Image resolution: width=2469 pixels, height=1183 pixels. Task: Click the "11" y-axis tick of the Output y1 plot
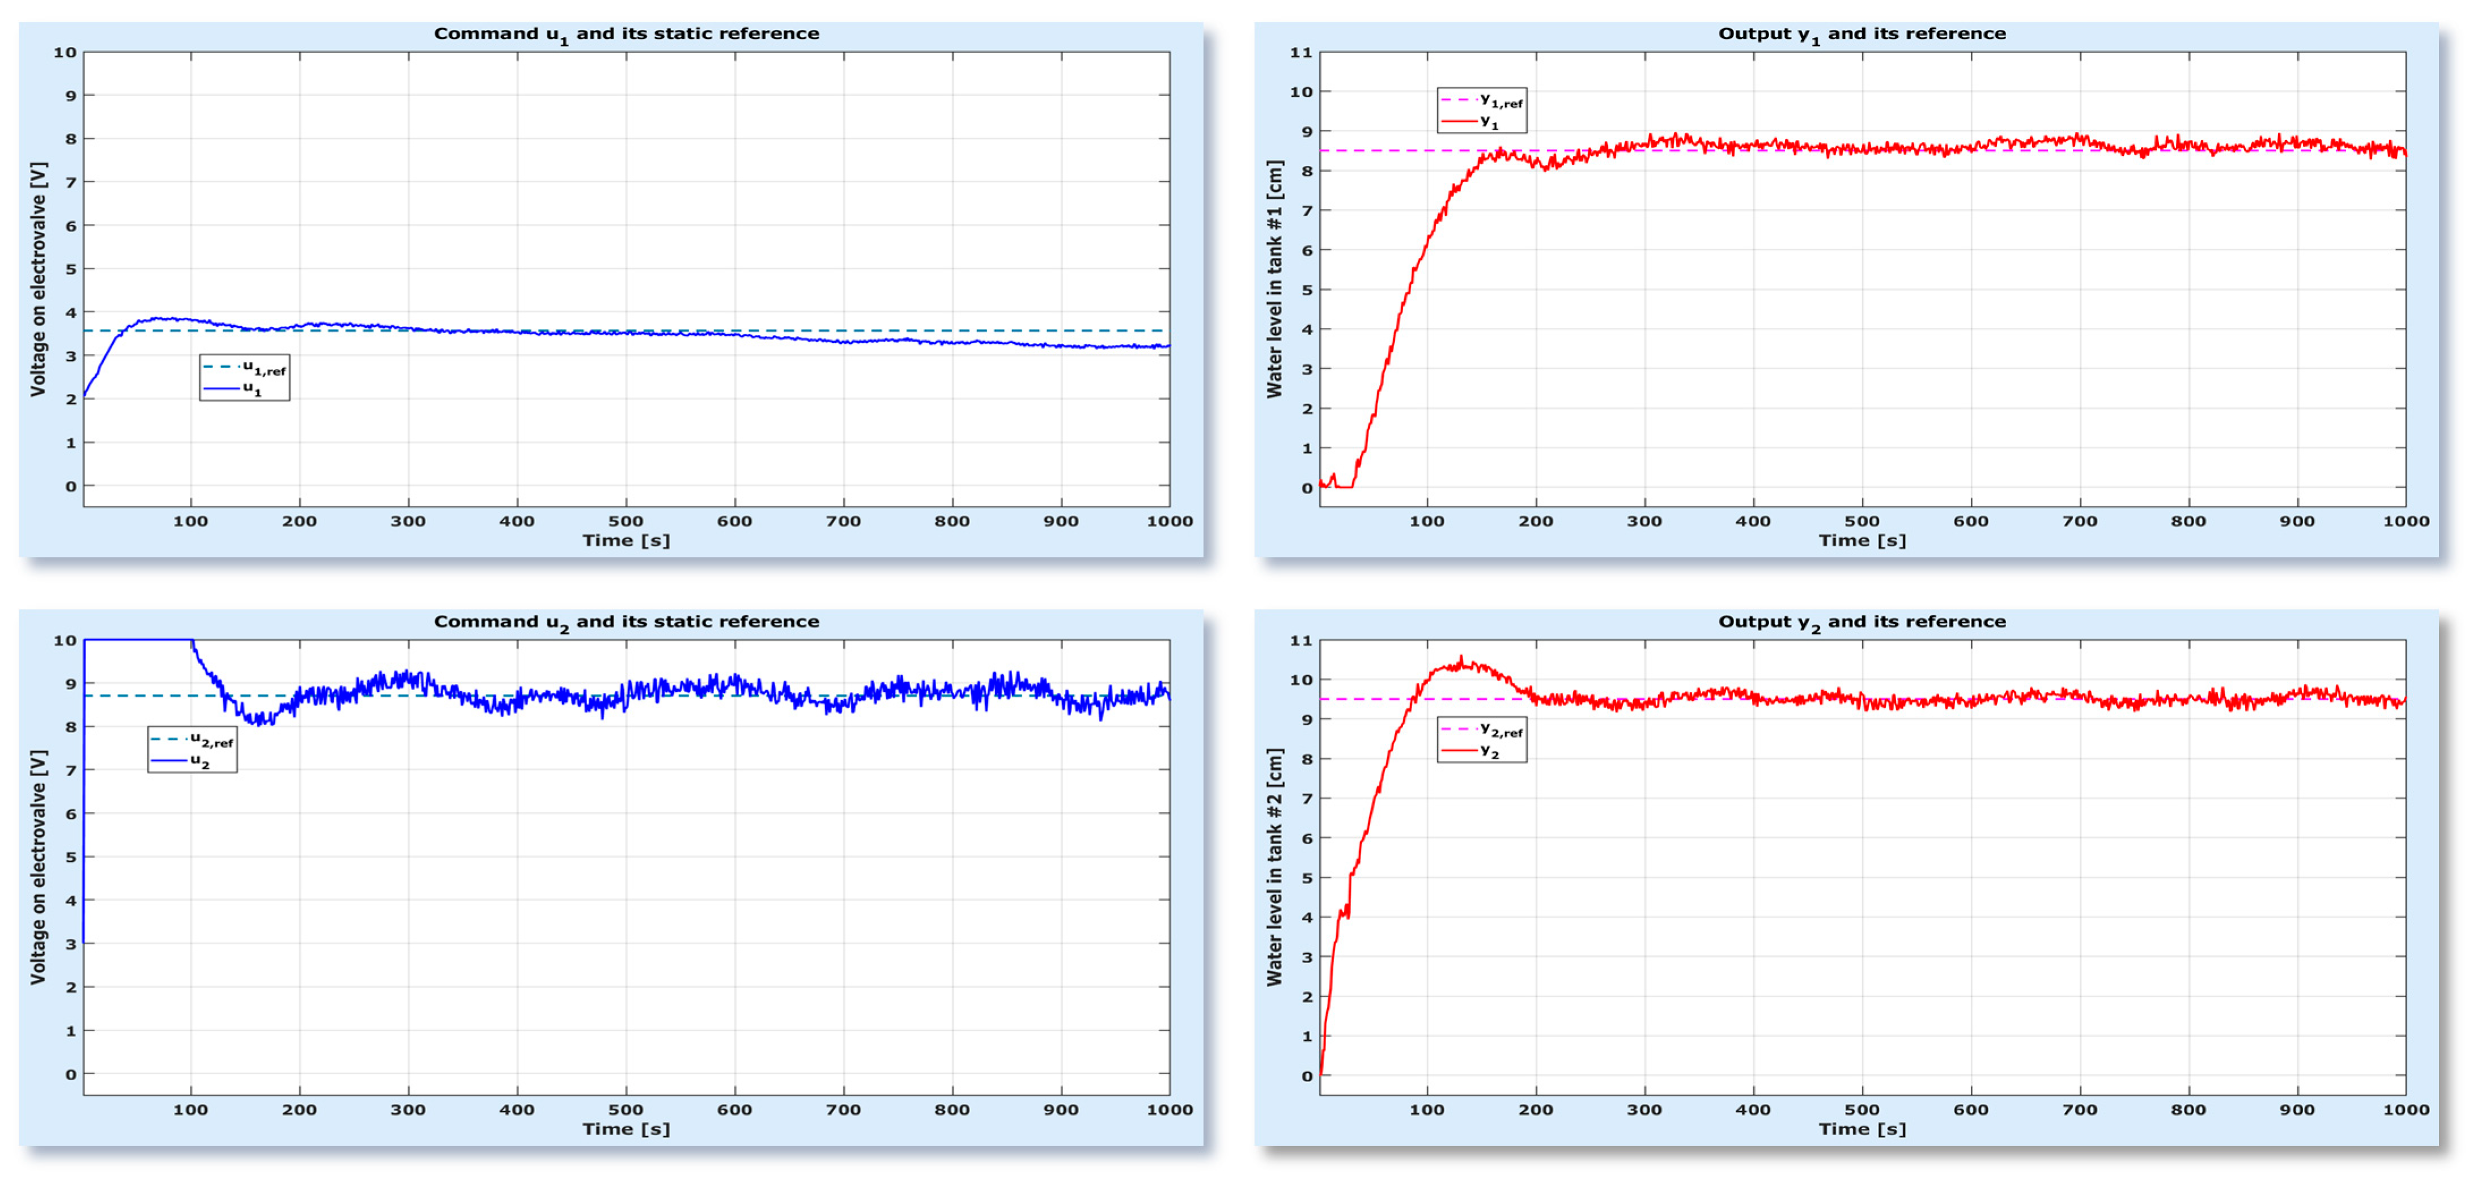(1301, 53)
